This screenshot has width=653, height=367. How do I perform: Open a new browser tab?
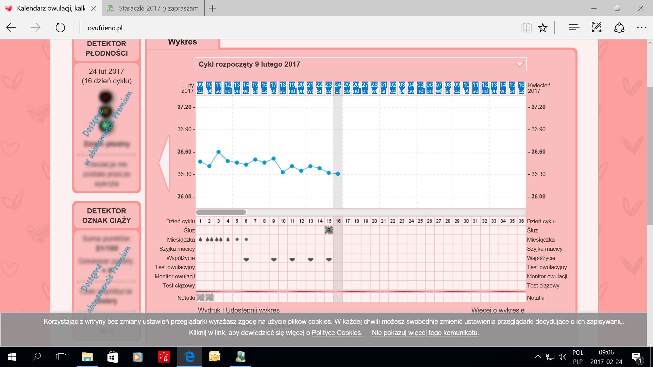[212, 8]
